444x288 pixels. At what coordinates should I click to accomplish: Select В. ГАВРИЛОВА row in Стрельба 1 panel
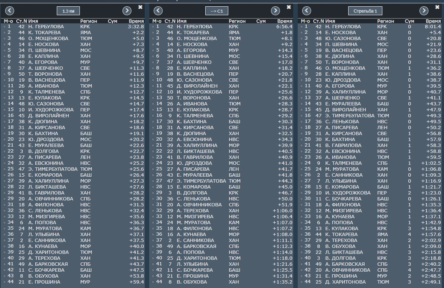coord(370,145)
